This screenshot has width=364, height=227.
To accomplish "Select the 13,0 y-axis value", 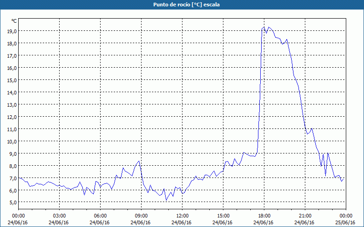I will coord(12,105).
